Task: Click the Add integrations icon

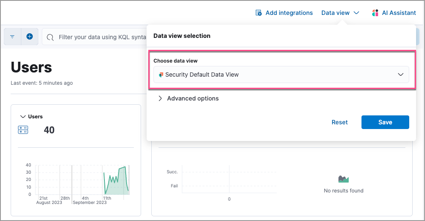Action: pos(258,13)
